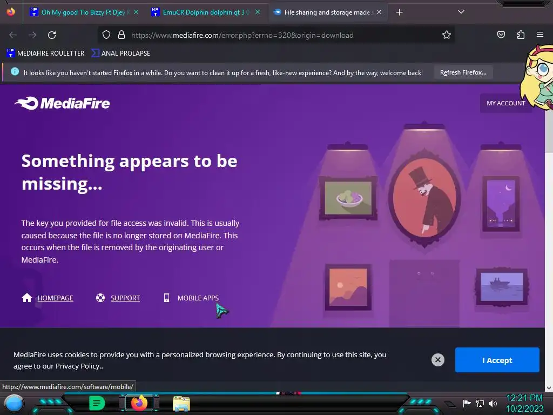Open the Extensions puzzle icon

pyautogui.click(x=521, y=35)
